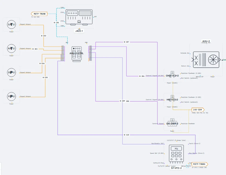Click HW-VLV-2 End Switch (optional) port
This screenshot has height=175, width=226.
tap(180, 103)
